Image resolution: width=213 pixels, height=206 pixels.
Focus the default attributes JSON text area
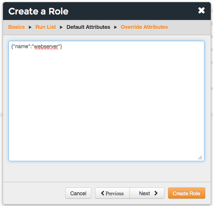tap(106, 101)
